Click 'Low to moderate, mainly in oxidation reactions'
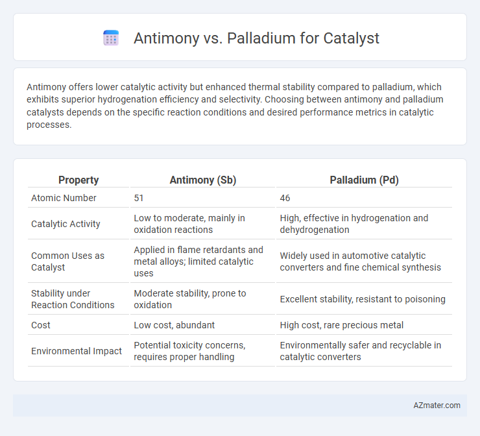This screenshot has height=436, width=480. [x=189, y=224]
